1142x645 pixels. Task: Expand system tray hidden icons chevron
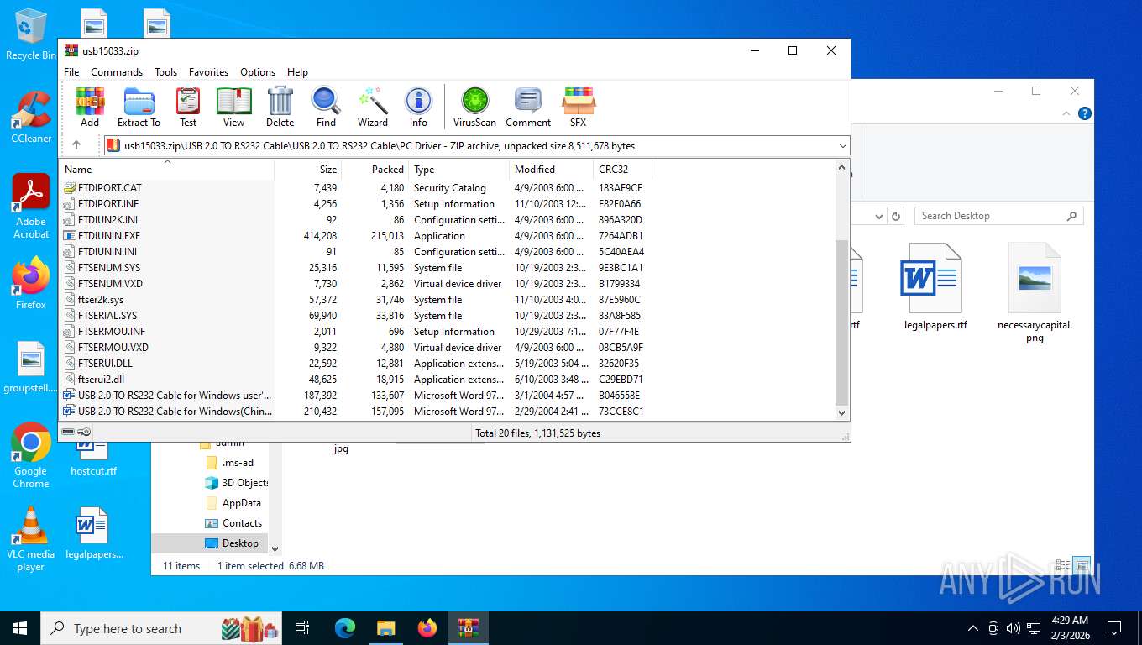point(973,628)
